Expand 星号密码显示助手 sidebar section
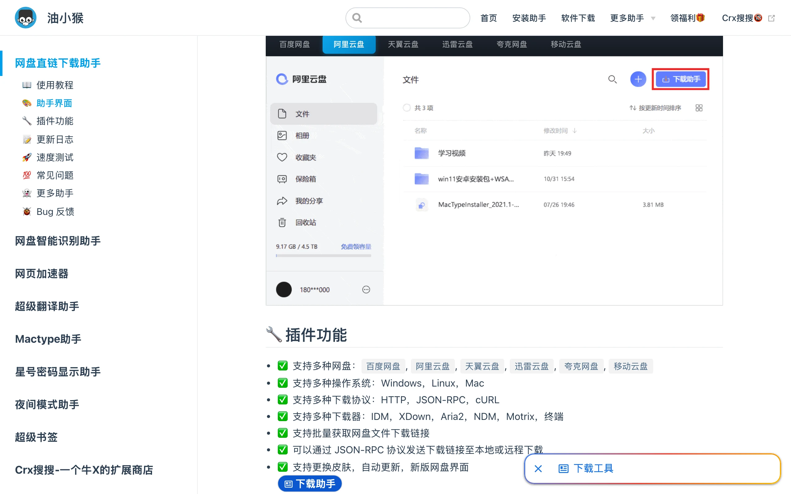791x494 pixels. [x=58, y=371]
